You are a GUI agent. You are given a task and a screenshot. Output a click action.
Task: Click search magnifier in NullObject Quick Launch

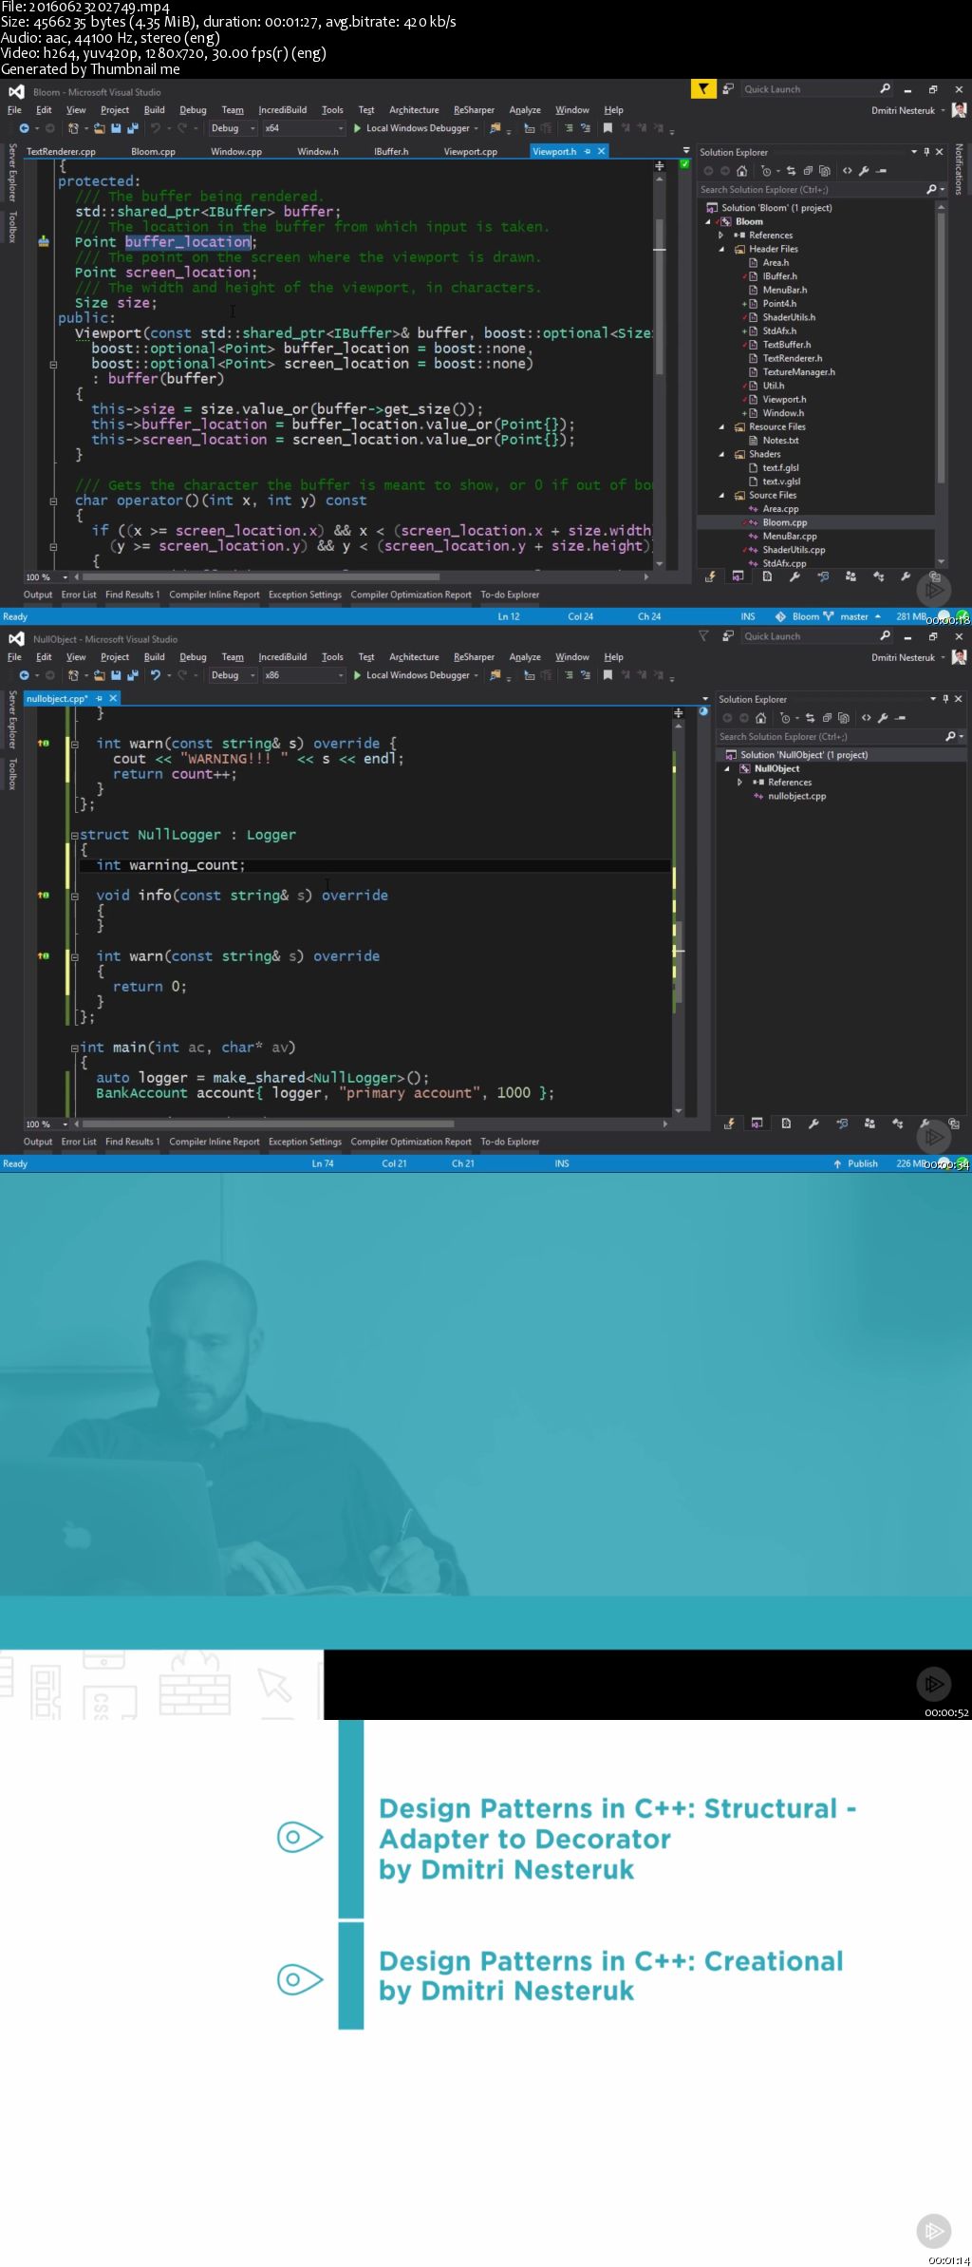(885, 636)
